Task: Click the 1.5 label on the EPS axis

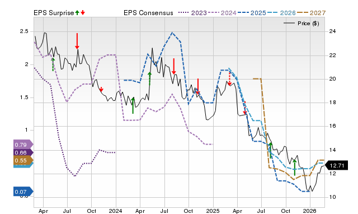Action: tap(24, 97)
